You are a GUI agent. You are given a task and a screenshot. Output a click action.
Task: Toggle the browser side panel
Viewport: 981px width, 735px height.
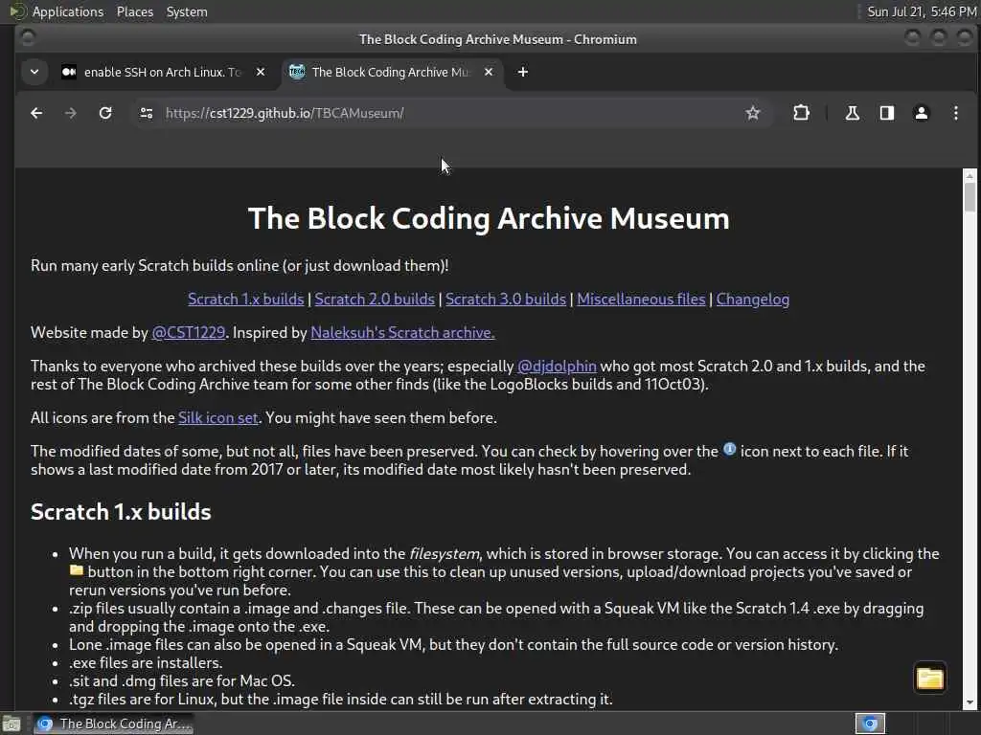click(x=886, y=113)
